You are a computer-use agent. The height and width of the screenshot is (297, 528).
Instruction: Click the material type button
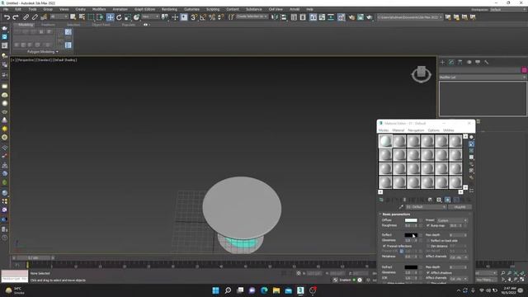coord(460,207)
